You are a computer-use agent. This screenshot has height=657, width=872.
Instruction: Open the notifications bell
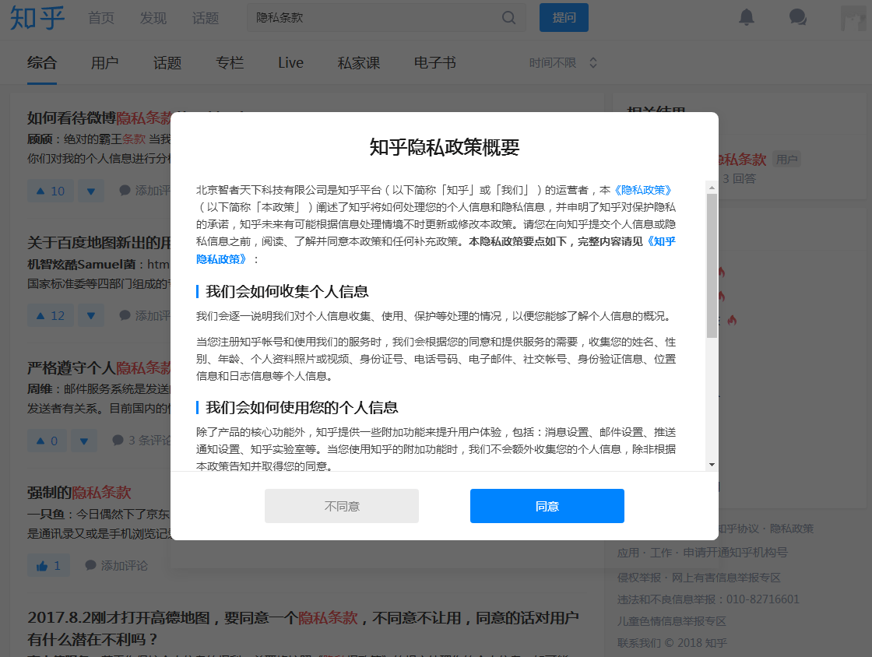pyautogui.click(x=747, y=17)
